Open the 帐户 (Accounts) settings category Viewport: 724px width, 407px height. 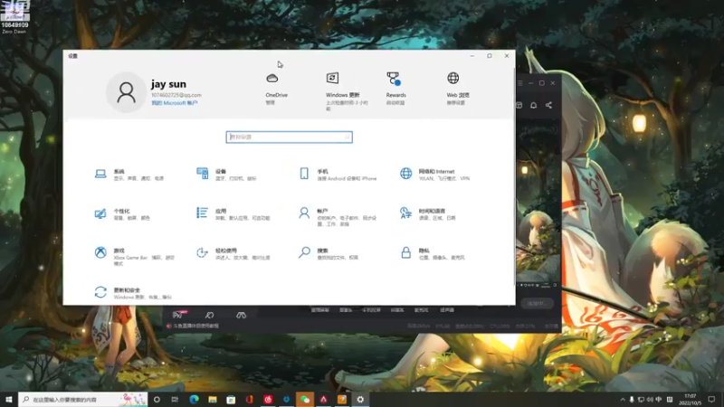(x=338, y=217)
